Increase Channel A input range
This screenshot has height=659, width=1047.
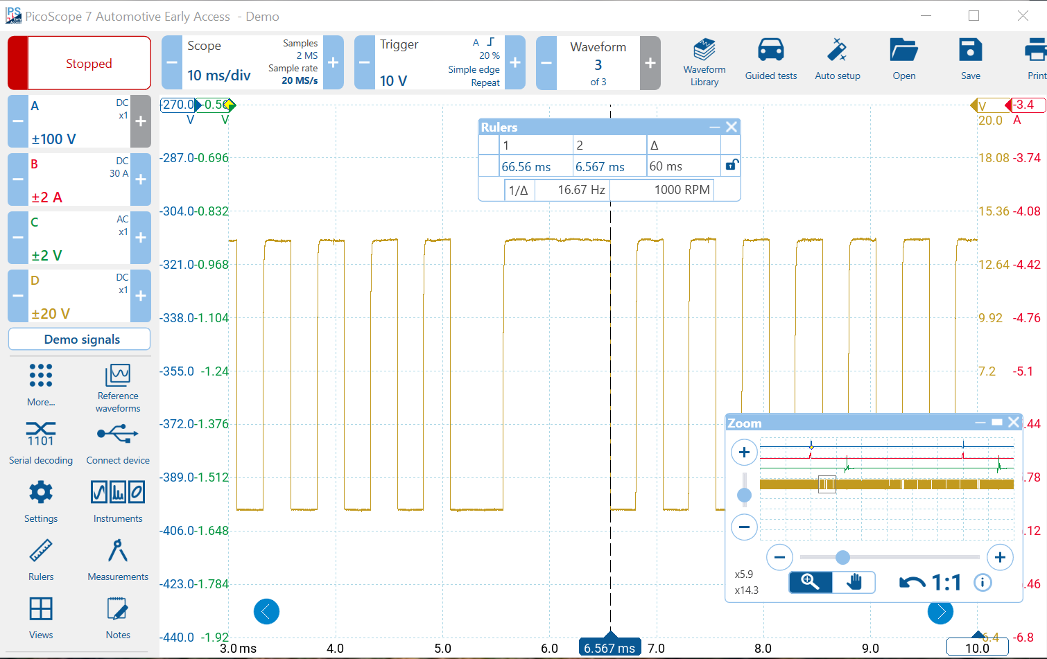pyautogui.click(x=141, y=121)
